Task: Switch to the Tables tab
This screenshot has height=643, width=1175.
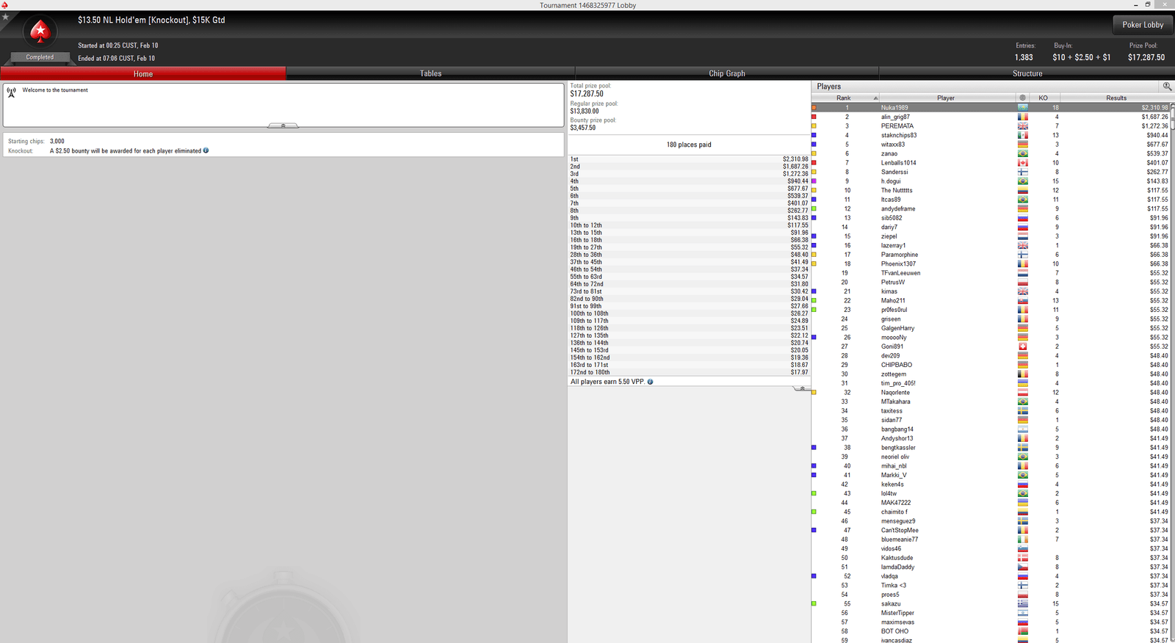Action: (x=430, y=73)
